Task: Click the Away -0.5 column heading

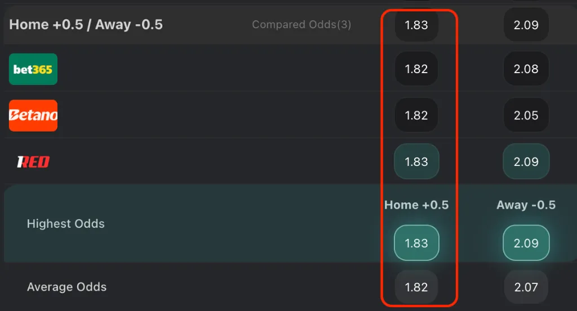Action: (526, 205)
